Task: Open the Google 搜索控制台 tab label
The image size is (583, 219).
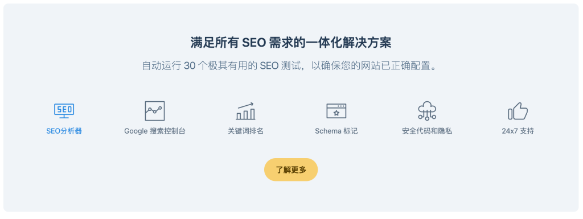Action: point(155,131)
